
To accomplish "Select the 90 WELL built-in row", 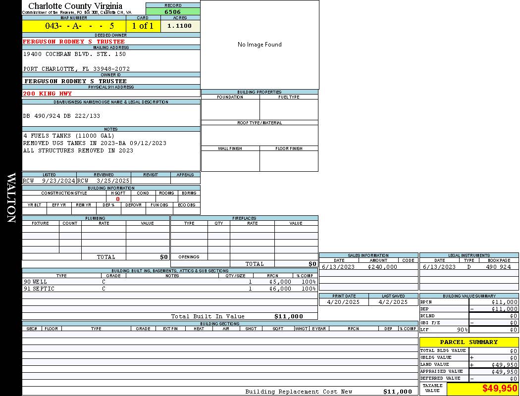I will [36, 282].
